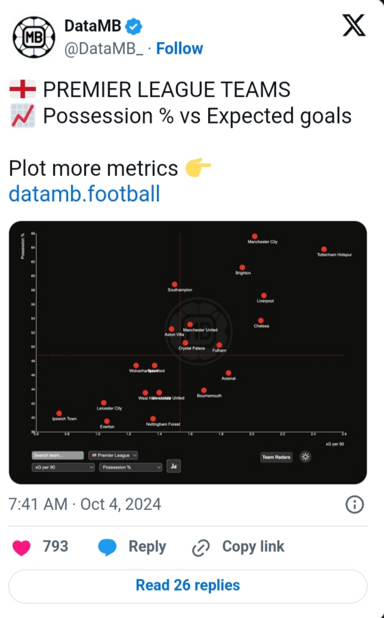Open the datamb.football link
The height and width of the screenshot is (618, 384).
coord(84,194)
